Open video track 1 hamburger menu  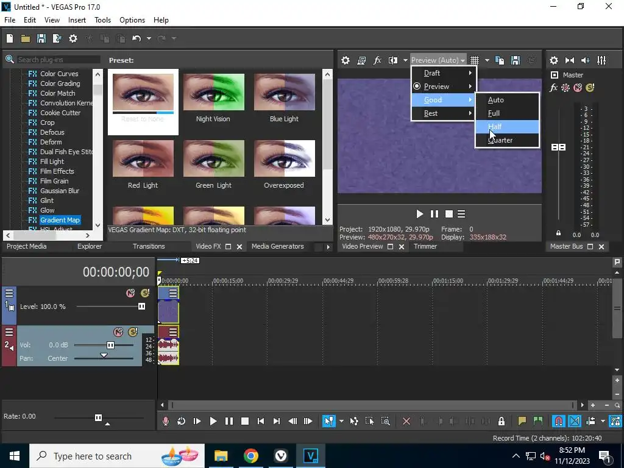9,293
